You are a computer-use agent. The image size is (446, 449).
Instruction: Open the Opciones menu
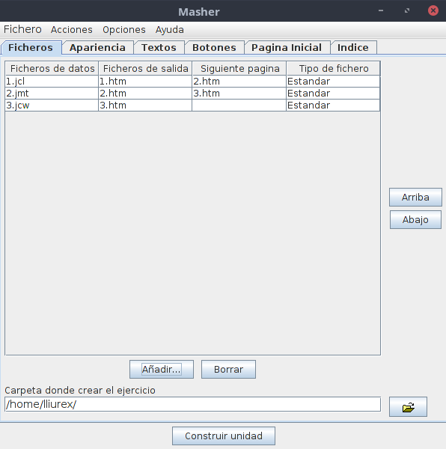[x=124, y=29]
